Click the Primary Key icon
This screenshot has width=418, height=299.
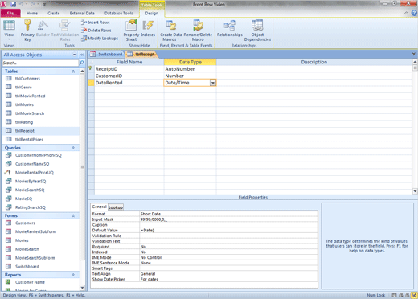pos(27,30)
